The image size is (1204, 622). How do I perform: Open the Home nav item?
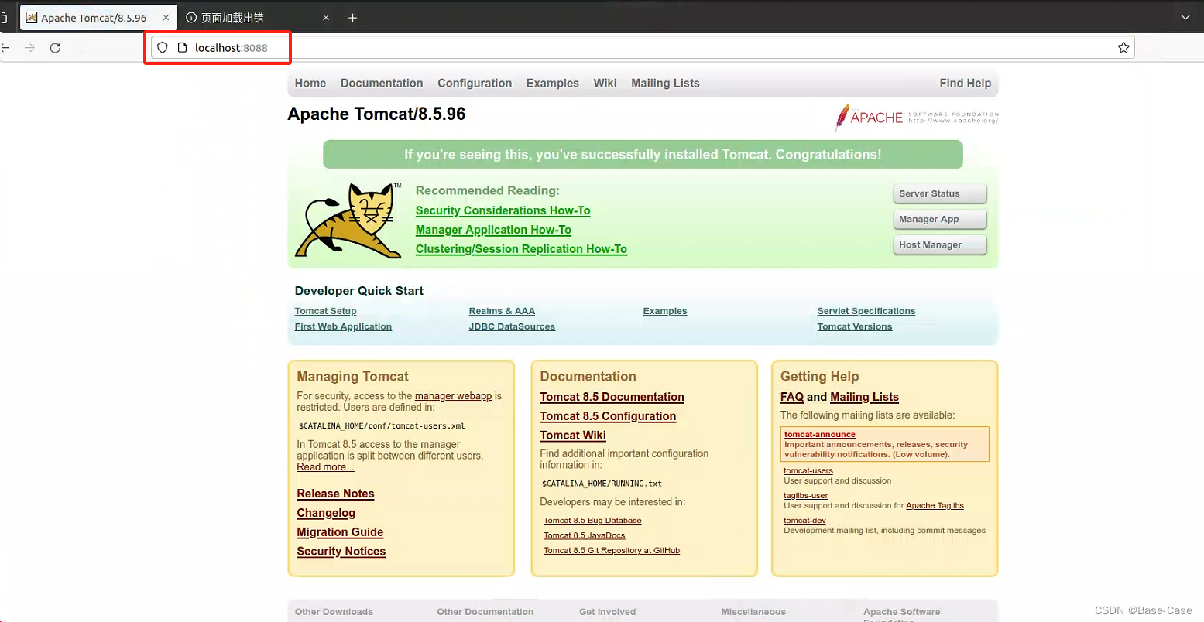pos(310,84)
